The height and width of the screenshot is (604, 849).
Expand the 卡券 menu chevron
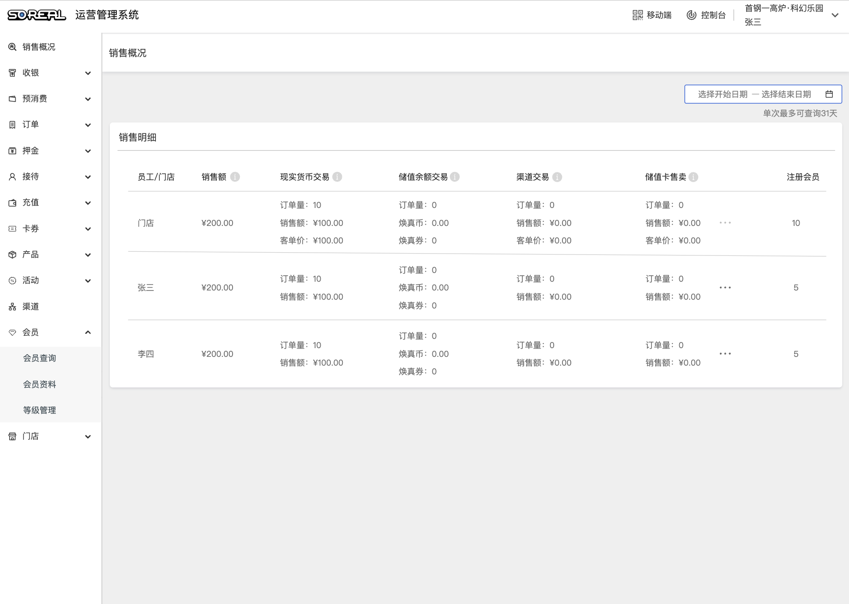pyautogui.click(x=88, y=229)
